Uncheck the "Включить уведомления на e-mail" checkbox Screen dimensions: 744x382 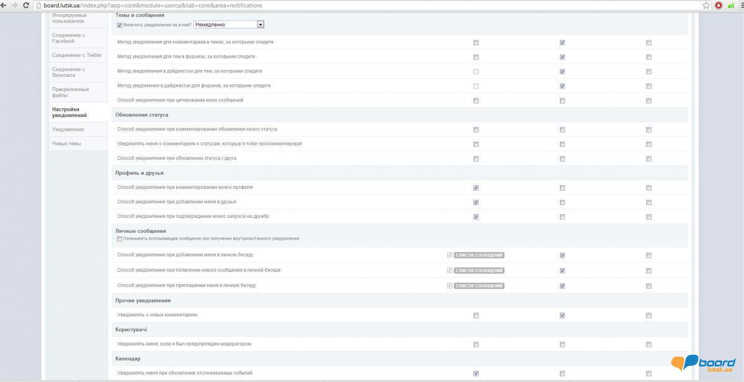(120, 25)
